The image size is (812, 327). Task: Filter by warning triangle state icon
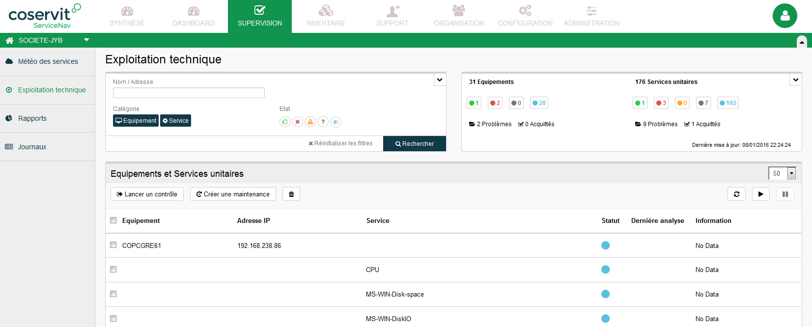coord(310,122)
